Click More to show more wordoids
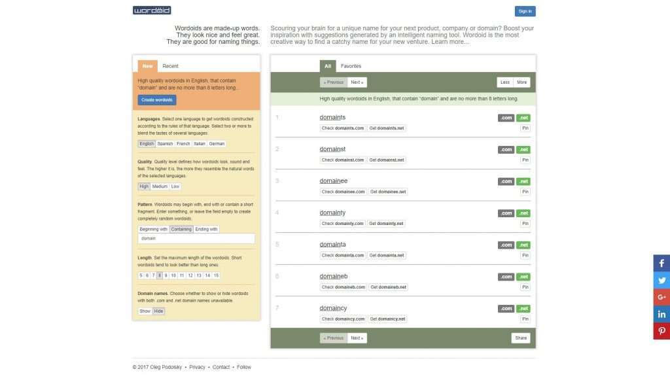The image size is (670, 384). point(521,82)
